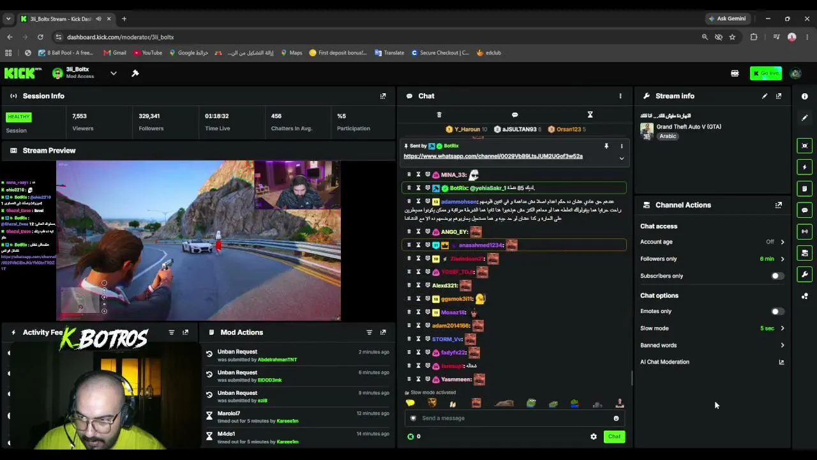
Task: Open the account avatar in the Kick header
Action: pos(795,73)
